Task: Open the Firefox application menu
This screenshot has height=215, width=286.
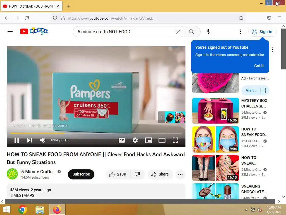Action: click(279, 18)
